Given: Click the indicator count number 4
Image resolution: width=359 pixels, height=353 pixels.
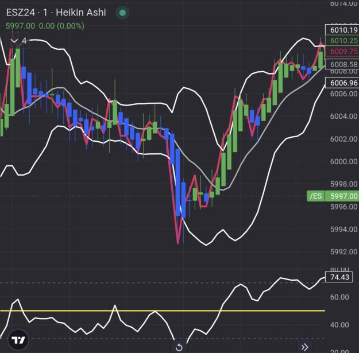Looking at the screenshot, I should click(x=24, y=41).
